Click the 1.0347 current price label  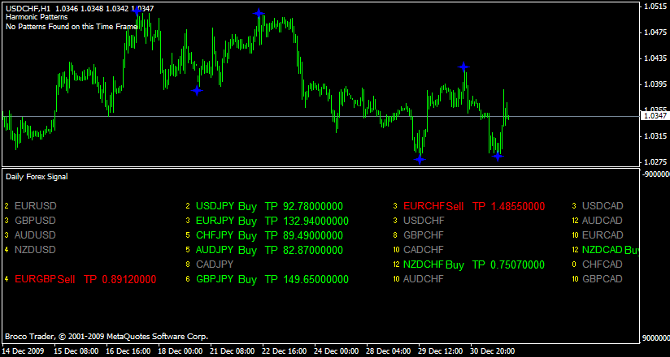pos(655,116)
